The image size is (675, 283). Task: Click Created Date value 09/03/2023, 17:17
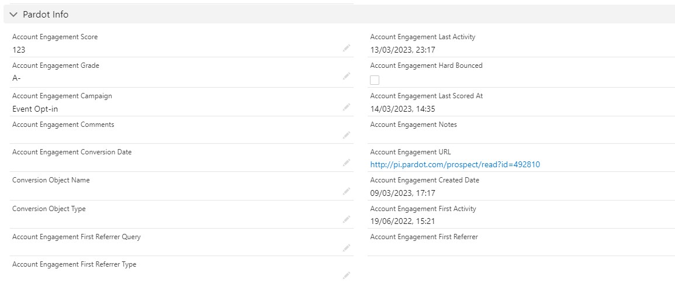tap(403, 193)
